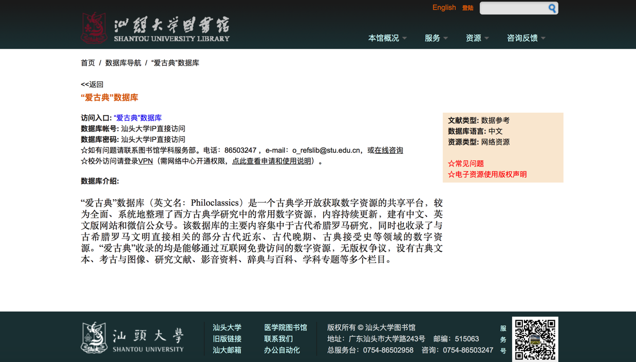
Task: Open 点此查看申请和使用说明 link
Action: click(272, 161)
